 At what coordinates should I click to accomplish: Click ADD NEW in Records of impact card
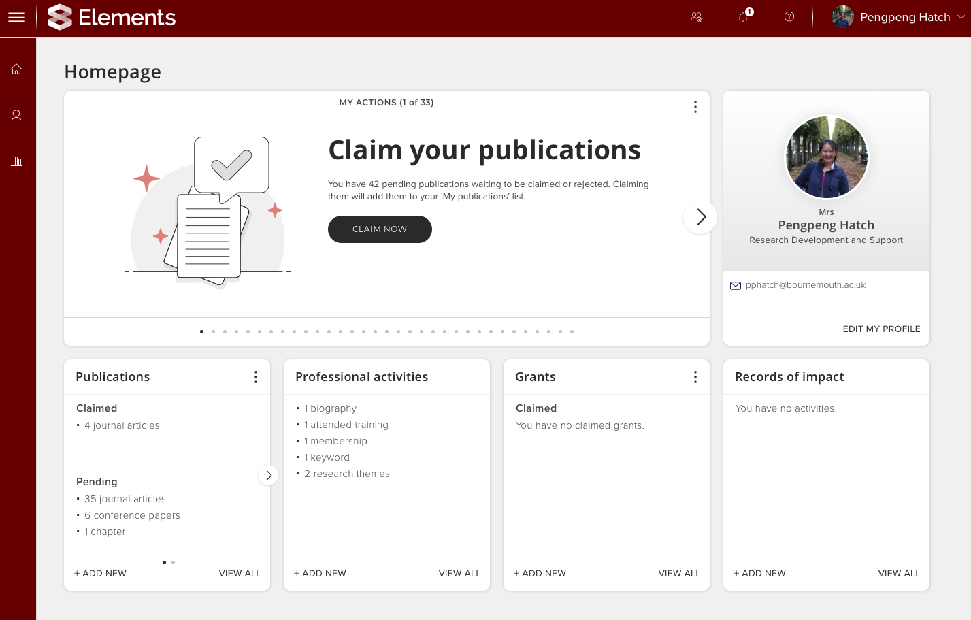[759, 573]
